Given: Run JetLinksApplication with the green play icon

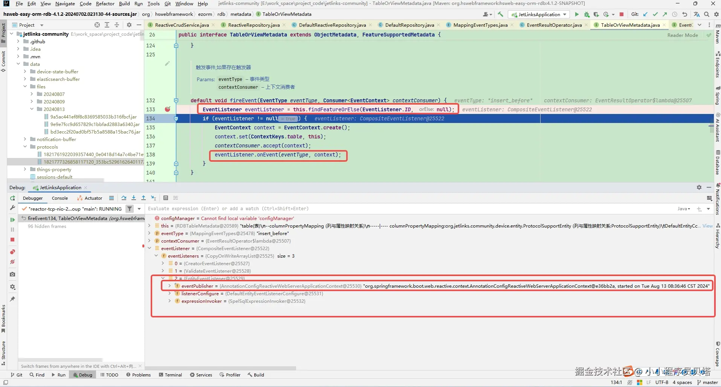Looking at the screenshot, I should pos(577,14).
